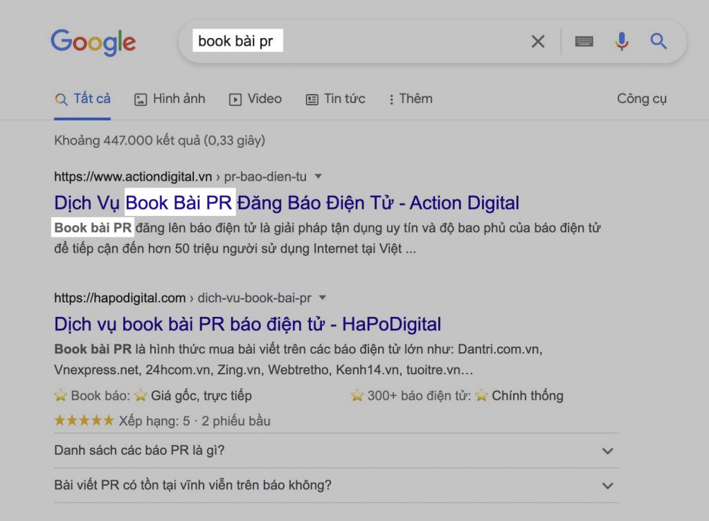Click the HaPoDigital snippet description
Image resolution: width=709 pixels, height=521 pixels.
click(298, 359)
